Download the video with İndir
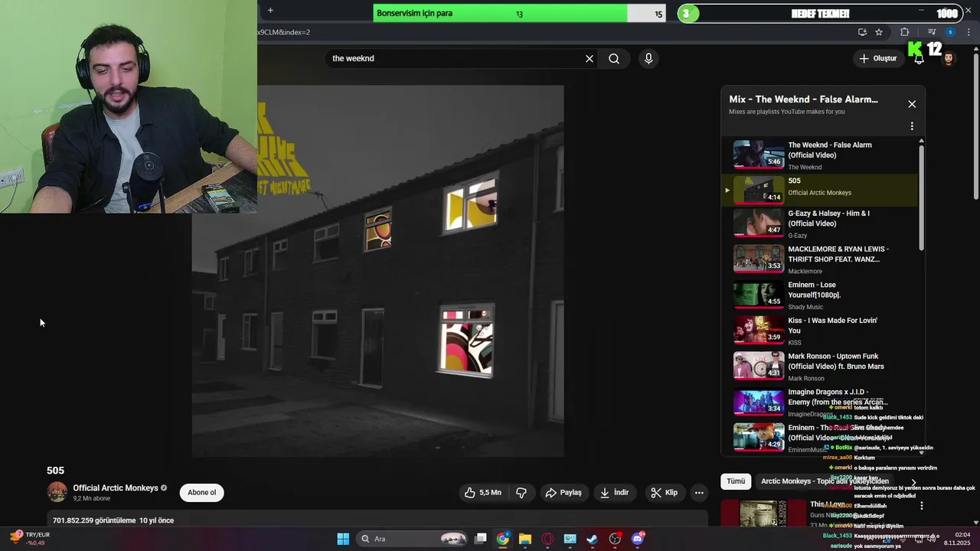Viewport: 980px width, 551px height. tap(614, 493)
